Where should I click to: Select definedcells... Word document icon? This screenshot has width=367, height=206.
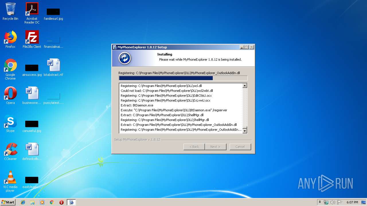click(x=32, y=151)
